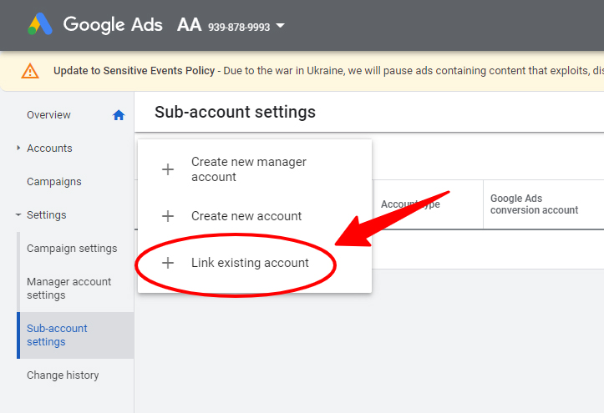Image resolution: width=604 pixels, height=413 pixels.
Task: Click the blue home icon beside Overview
Action: tap(119, 115)
